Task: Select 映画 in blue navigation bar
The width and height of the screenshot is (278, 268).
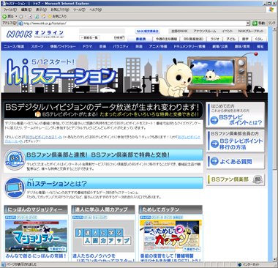Action: (x=139, y=46)
